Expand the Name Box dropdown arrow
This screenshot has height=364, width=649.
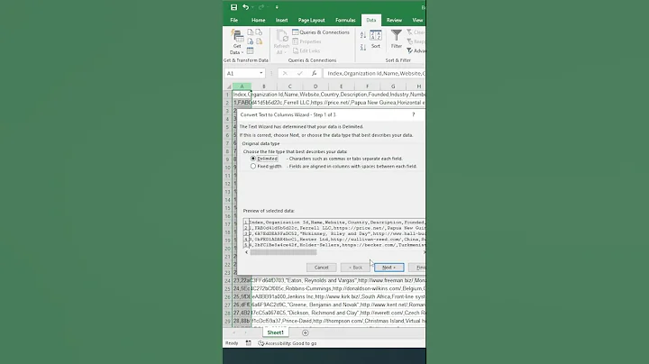pos(261,73)
